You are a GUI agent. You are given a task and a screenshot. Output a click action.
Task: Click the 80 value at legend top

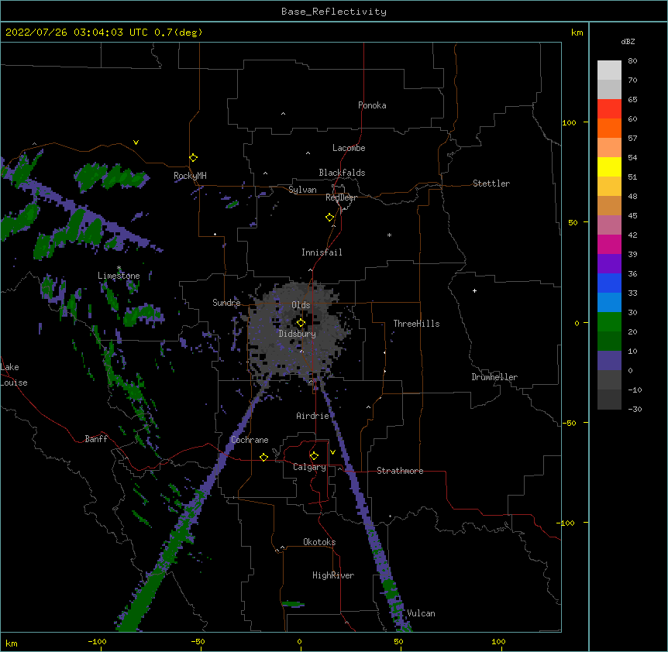click(632, 61)
